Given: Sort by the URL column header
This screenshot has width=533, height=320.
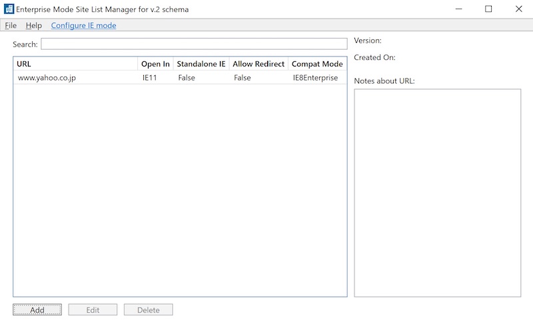Looking at the screenshot, I should (x=75, y=64).
